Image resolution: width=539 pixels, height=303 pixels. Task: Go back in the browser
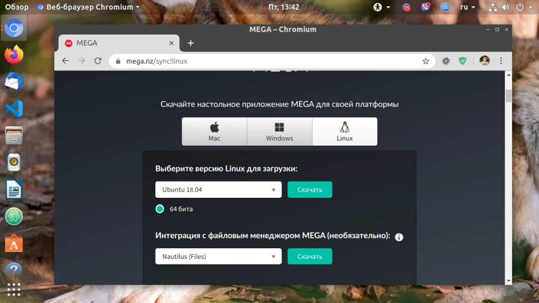pos(65,61)
